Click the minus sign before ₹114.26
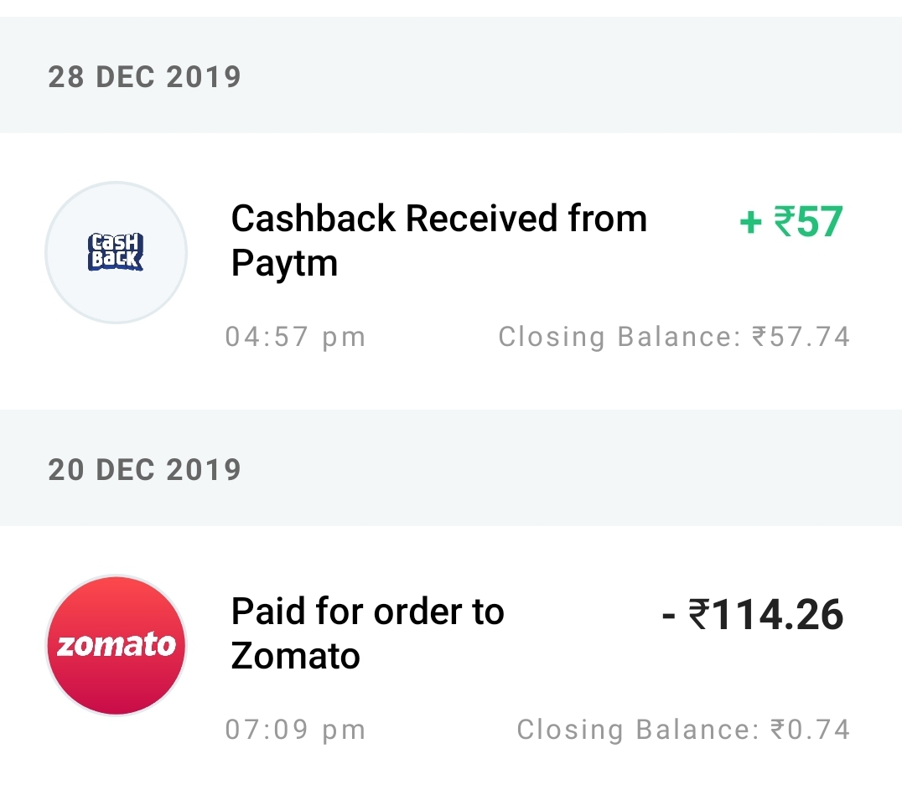Viewport: 902px width, 795px height. click(x=668, y=616)
